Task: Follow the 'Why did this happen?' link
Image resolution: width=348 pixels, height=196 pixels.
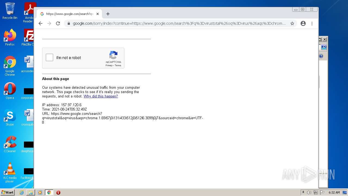Action: [101, 96]
